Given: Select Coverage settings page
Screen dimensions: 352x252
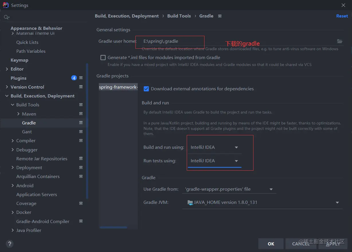Looking at the screenshot, I should [26, 203].
